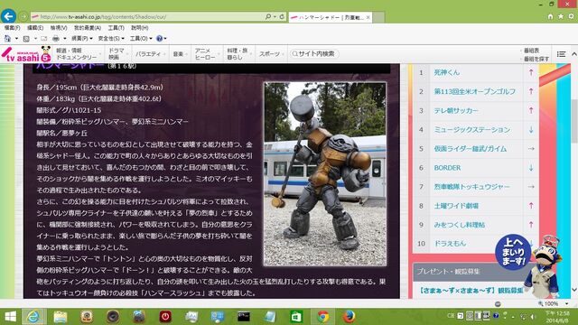The image size is (578, 325).
Task: Expand the Help icon dropdown arrow
Action: click(x=165, y=38)
